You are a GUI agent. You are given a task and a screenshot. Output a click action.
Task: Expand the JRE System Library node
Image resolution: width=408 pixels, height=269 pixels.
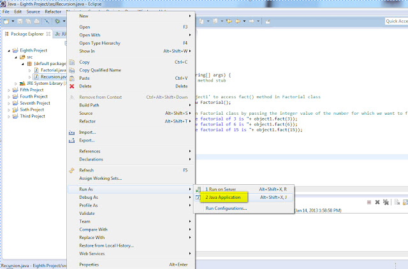click(16, 84)
